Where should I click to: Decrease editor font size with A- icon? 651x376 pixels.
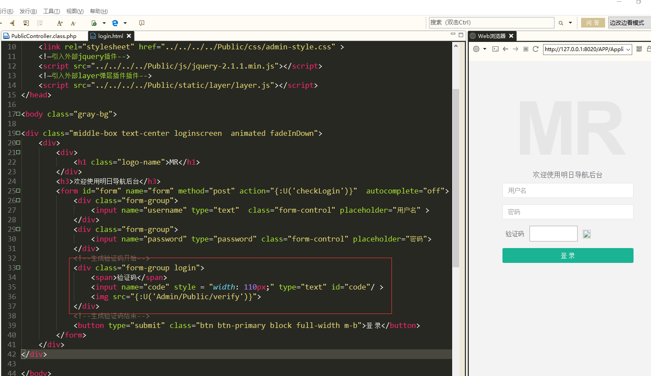pyautogui.click(x=73, y=23)
